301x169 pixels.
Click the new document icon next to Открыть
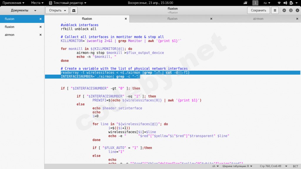pos(73,10)
